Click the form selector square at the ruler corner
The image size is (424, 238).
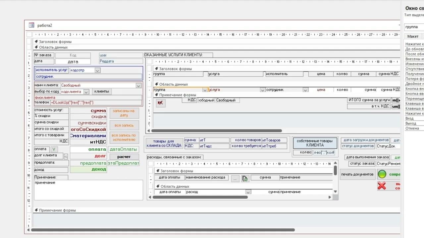pos(29,34)
